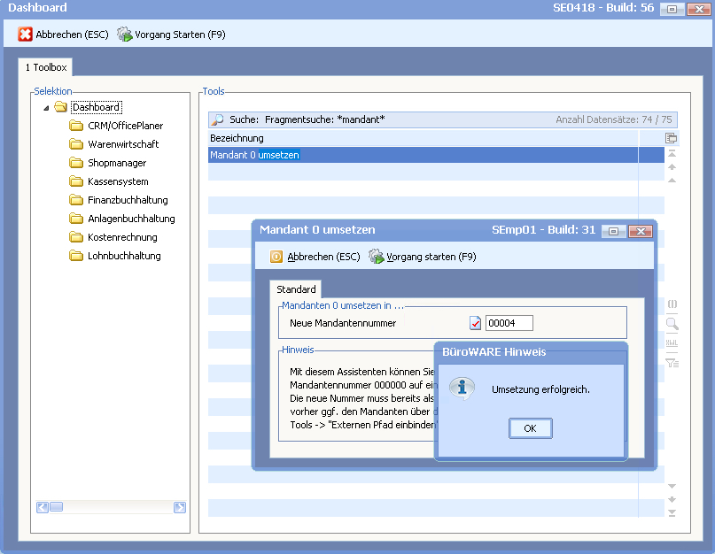
Task: Click the XML export icon in sidebar
Action: pos(672,343)
